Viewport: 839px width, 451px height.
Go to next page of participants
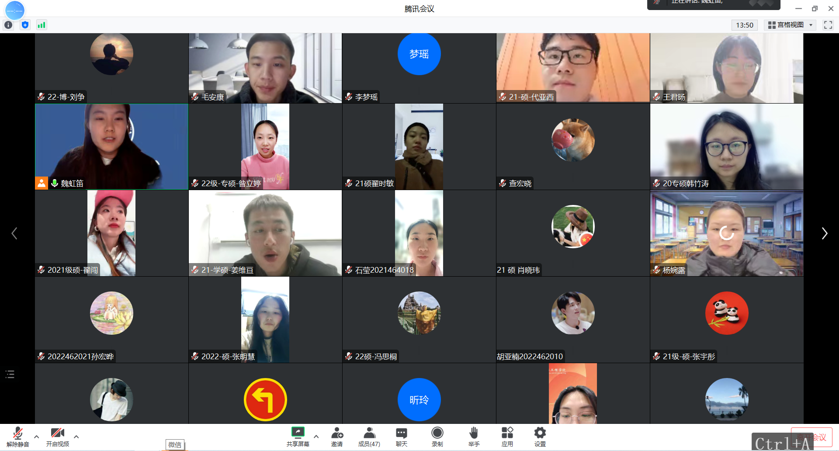824,233
